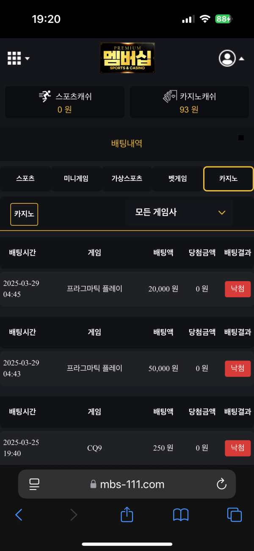Open Safari page settings icon in address bar
254x551 pixels.
pos(34,484)
